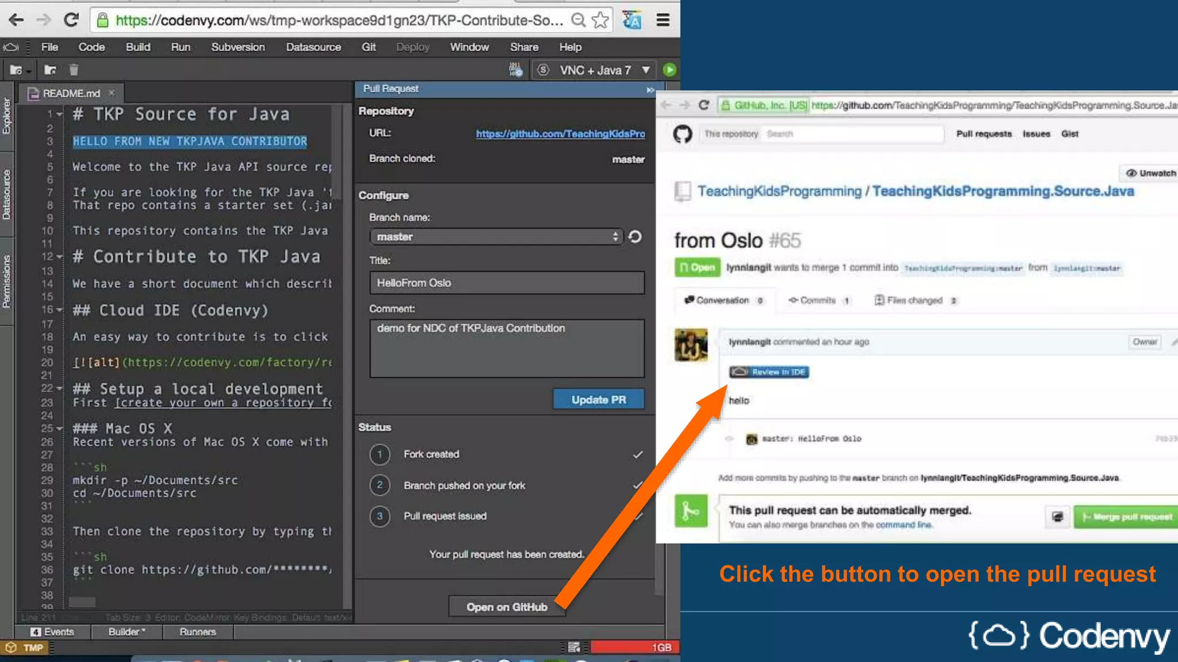
Task: Open the VNC + Java 7 runner dropdown
Action: (646, 70)
